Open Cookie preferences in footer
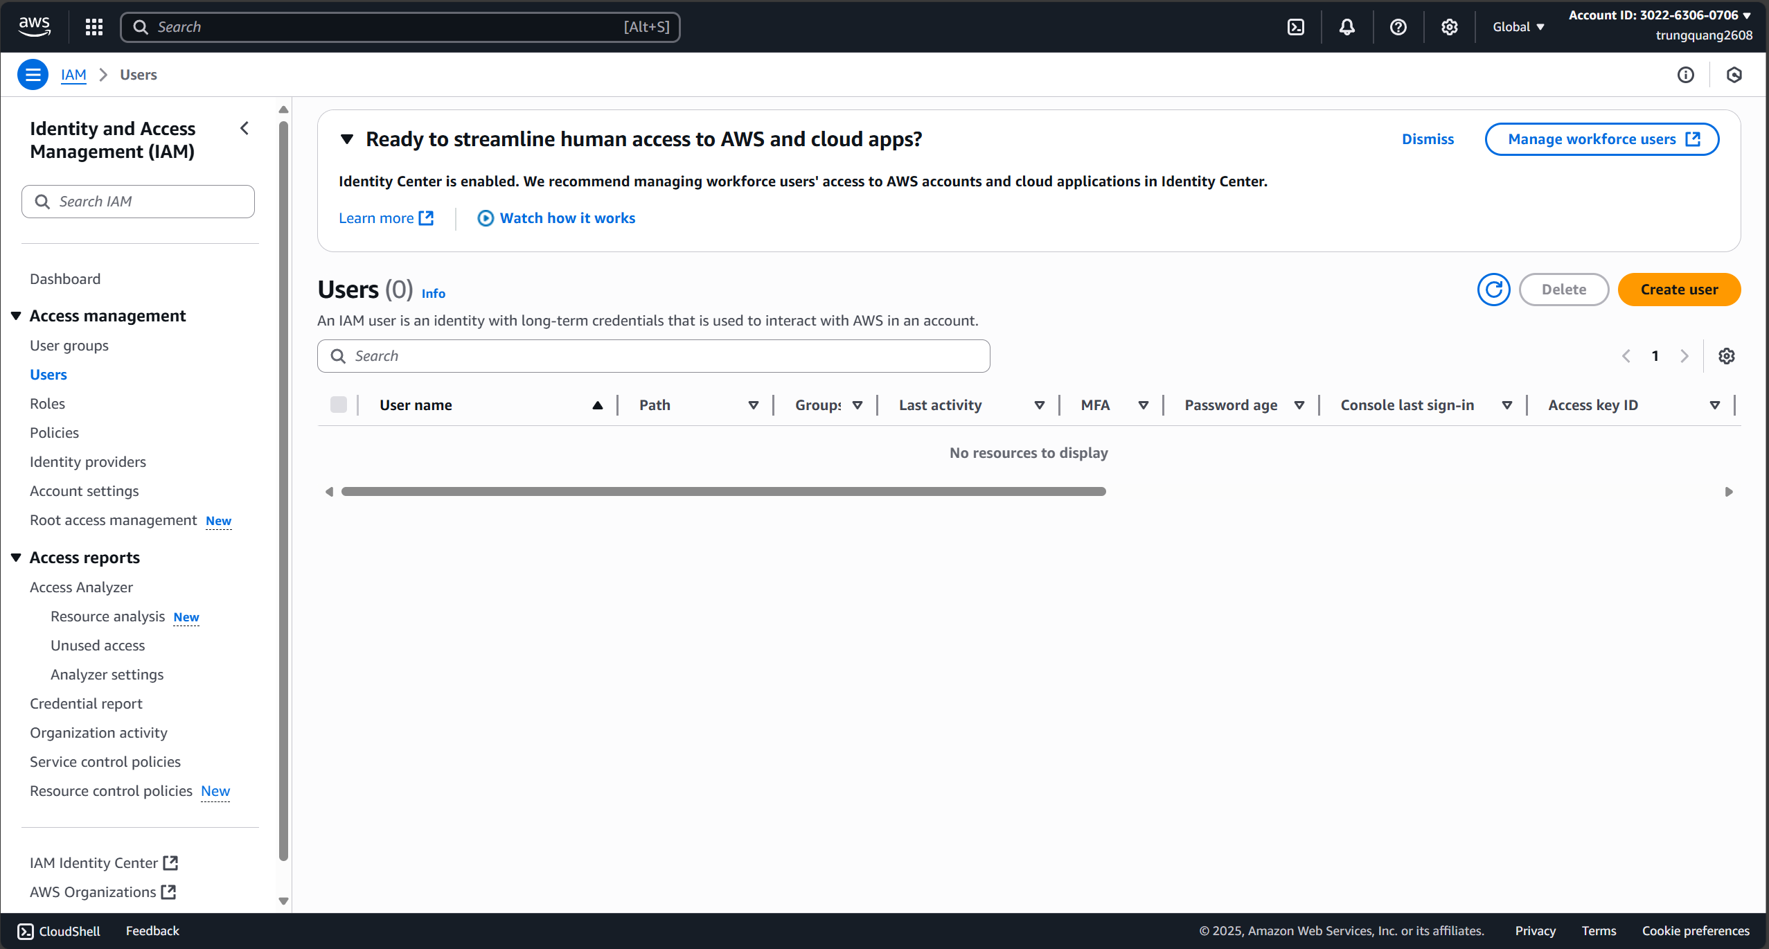Viewport: 1769px width, 949px height. [x=1696, y=931]
